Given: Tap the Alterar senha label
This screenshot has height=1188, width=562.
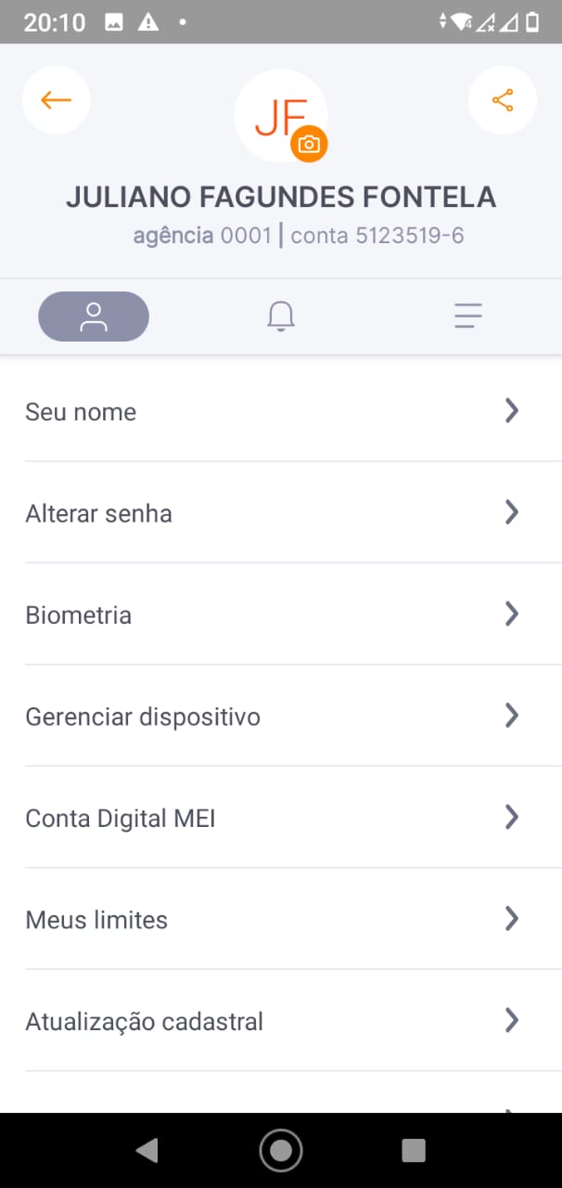Looking at the screenshot, I should click(98, 513).
